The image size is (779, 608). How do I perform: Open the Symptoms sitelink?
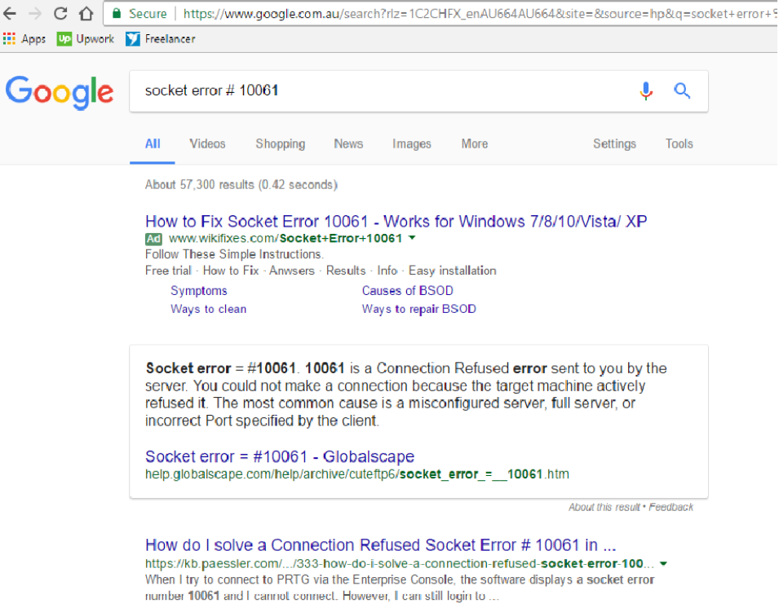[x=199, y=291]
